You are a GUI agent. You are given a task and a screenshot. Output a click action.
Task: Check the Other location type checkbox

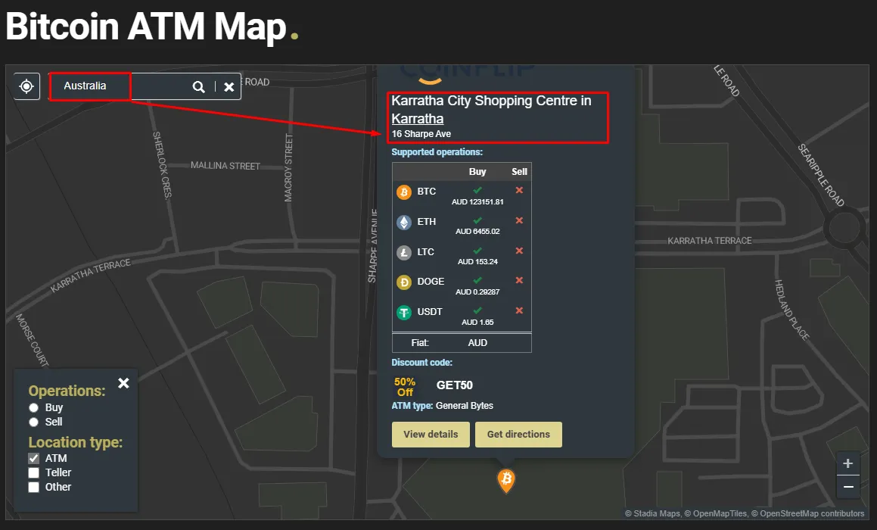(33, 487)
